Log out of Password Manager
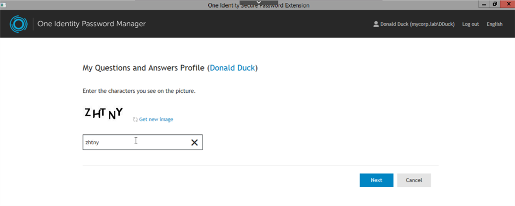Viewport: 515px width, 206px height. click(x=470, y=24)
